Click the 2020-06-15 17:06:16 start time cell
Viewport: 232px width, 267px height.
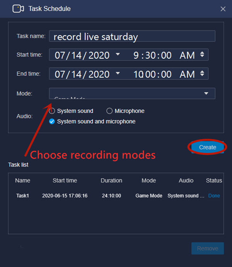pos(65,196)
